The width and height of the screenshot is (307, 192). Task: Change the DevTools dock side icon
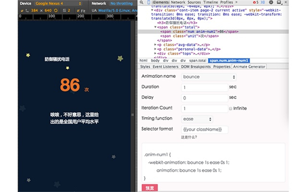coord(279,3)
